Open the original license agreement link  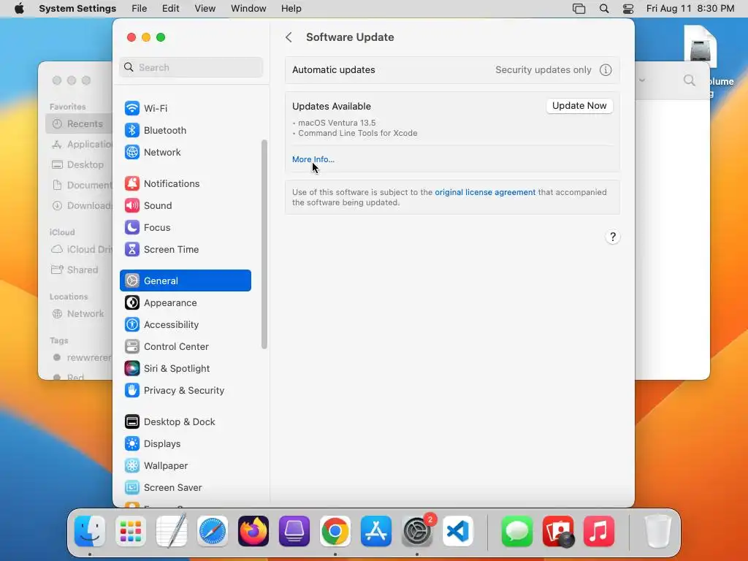(x=485, y=192)
